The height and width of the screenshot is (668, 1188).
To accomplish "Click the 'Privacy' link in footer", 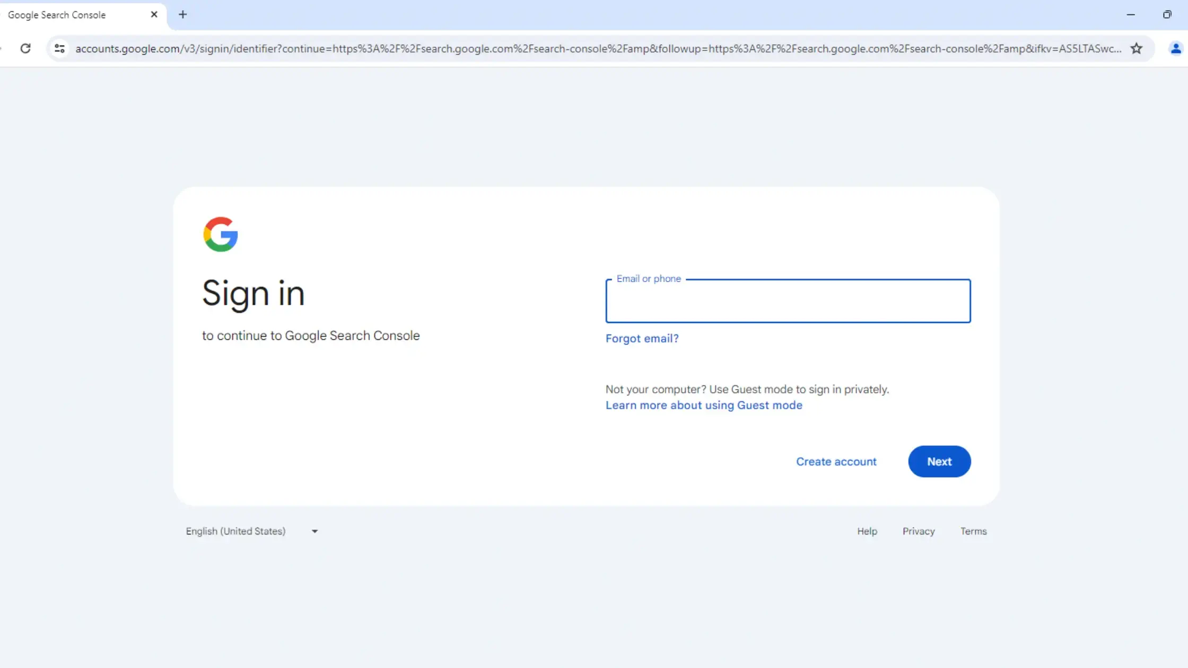I will point(919,531).
